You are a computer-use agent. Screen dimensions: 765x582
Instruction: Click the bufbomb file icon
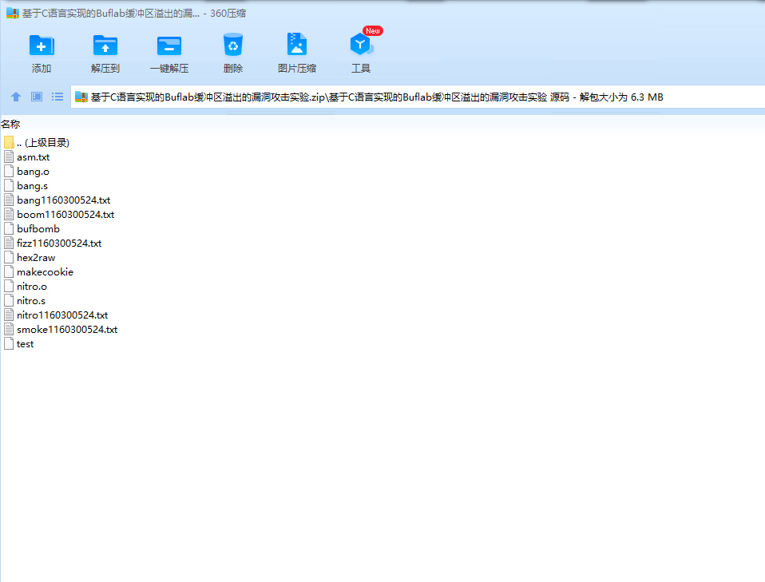tap(9, 228)
